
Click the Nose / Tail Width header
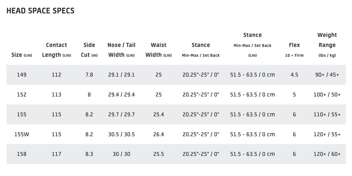121,50
